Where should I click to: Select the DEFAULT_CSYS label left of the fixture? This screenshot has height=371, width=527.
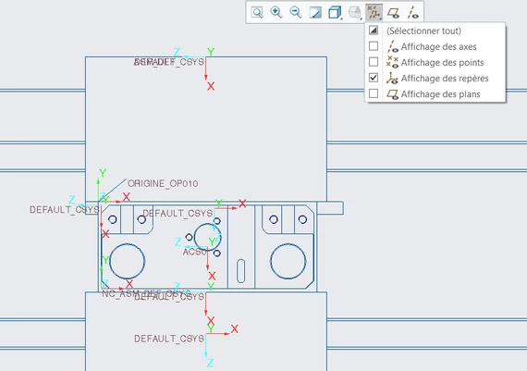64,209
